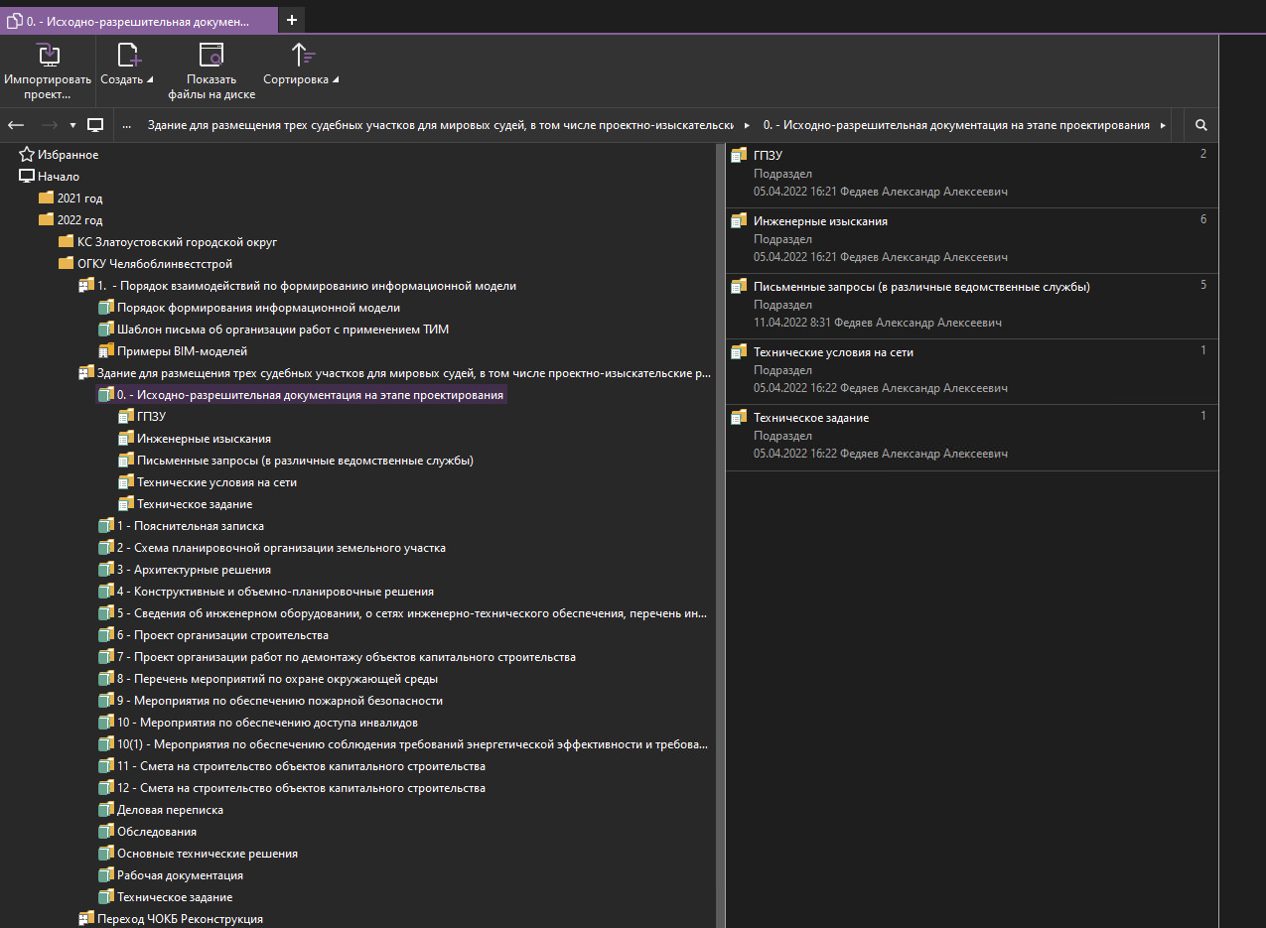Open the Создать dropdown menu

[x=127, y=79]
